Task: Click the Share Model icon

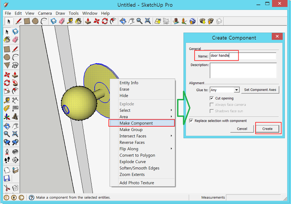Action: (210, 21)
